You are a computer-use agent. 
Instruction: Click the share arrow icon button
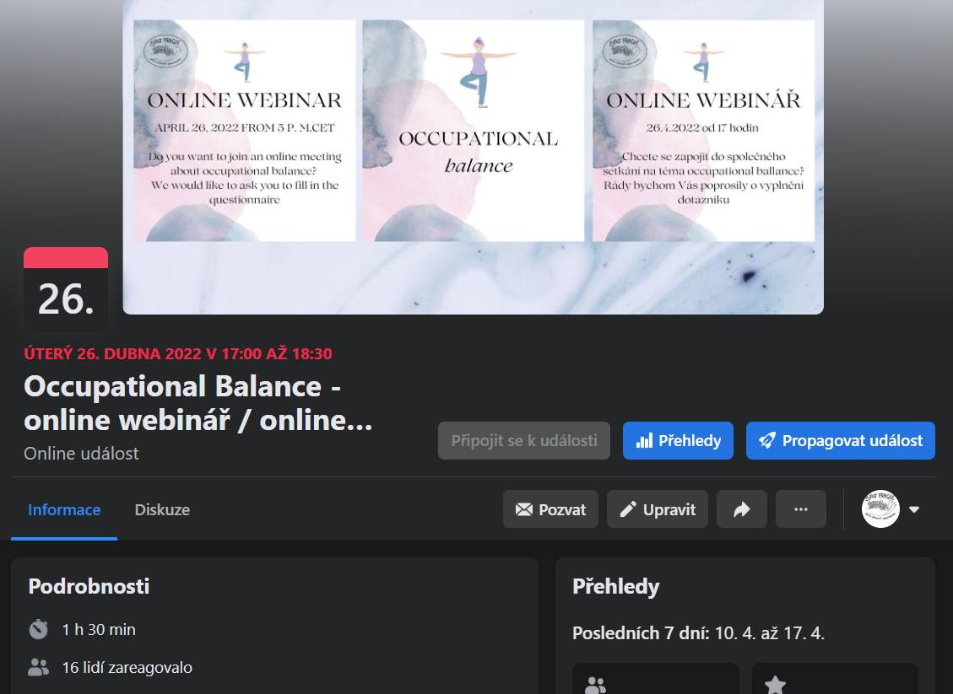tap(741, 508)
